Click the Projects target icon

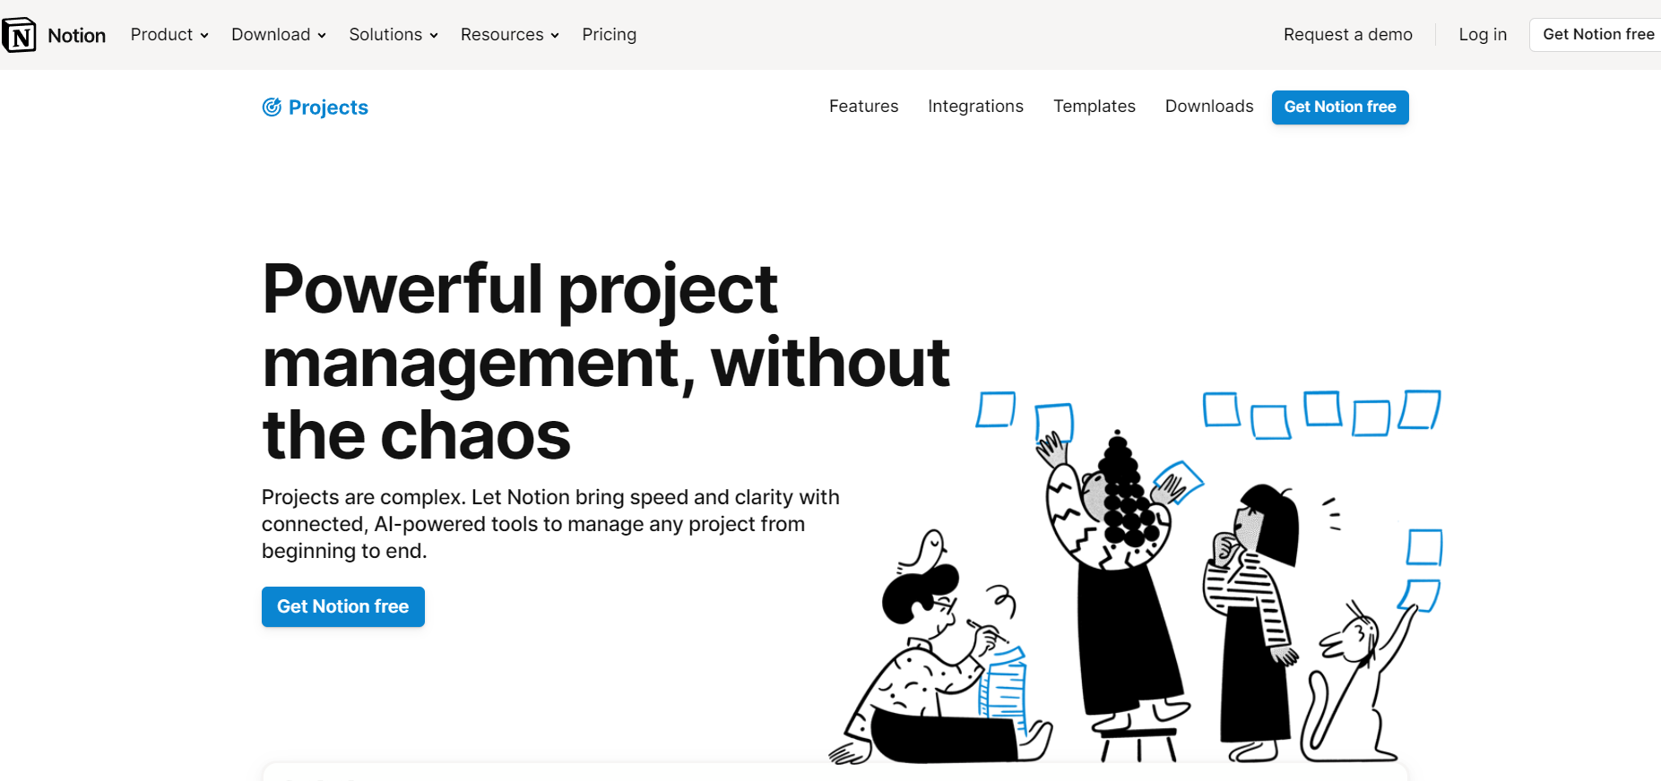pos(272,107)
